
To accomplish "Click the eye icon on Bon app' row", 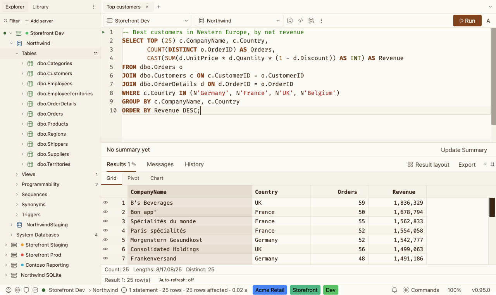I will click(105, 212).
